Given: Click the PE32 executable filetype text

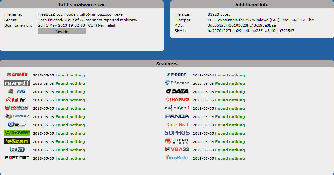Looking at the screenshot, I should pos(260,20).
